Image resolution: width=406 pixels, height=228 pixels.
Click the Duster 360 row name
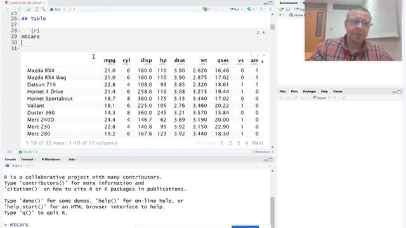point(41,113)
